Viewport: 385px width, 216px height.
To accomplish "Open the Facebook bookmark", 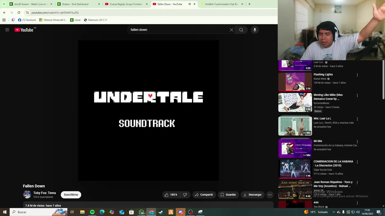I will click(x=27, y=20).
